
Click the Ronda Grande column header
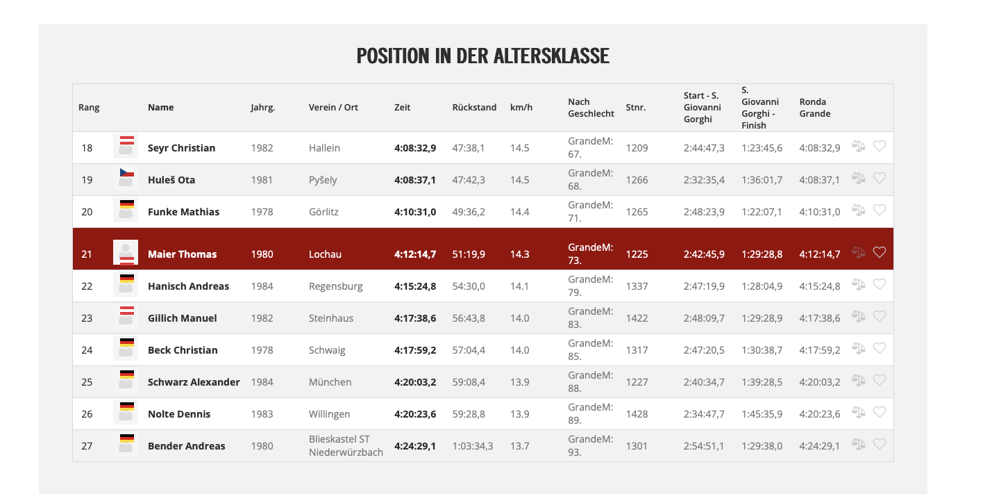(814, 108)
